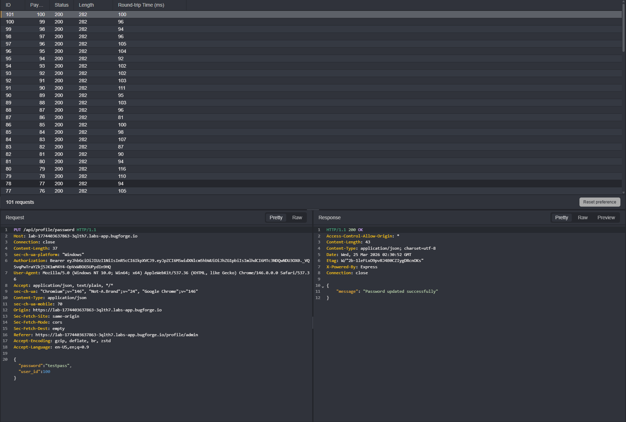Select request row with ID 93

(x=311, y=73)
